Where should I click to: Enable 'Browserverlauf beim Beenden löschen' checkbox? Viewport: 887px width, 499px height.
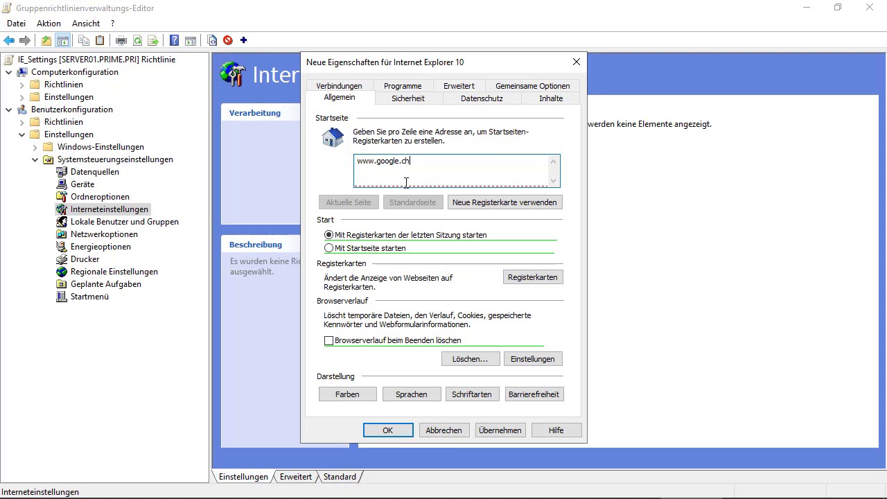coord(328,340)
